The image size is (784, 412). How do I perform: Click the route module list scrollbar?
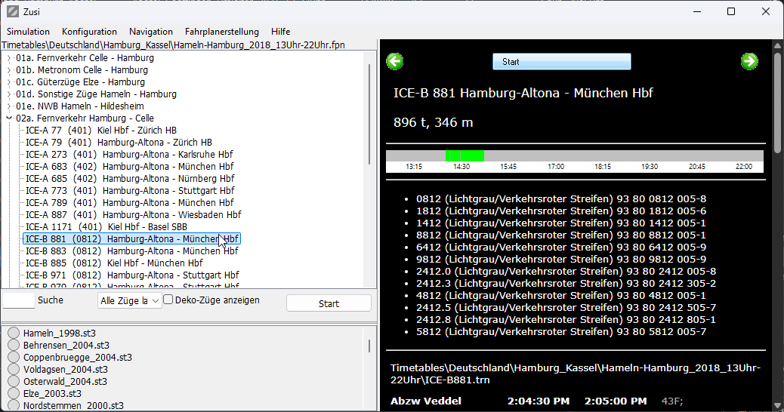click(x=369, y=346)
